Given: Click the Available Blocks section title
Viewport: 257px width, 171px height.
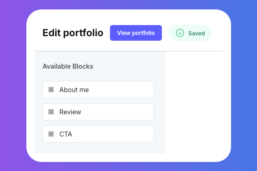Looking at the screenshot, I should pyautogui.click(x=68, y=66).
